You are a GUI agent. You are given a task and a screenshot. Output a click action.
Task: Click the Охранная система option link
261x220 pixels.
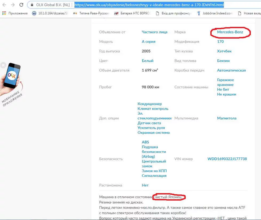click(x=153, y=133)
